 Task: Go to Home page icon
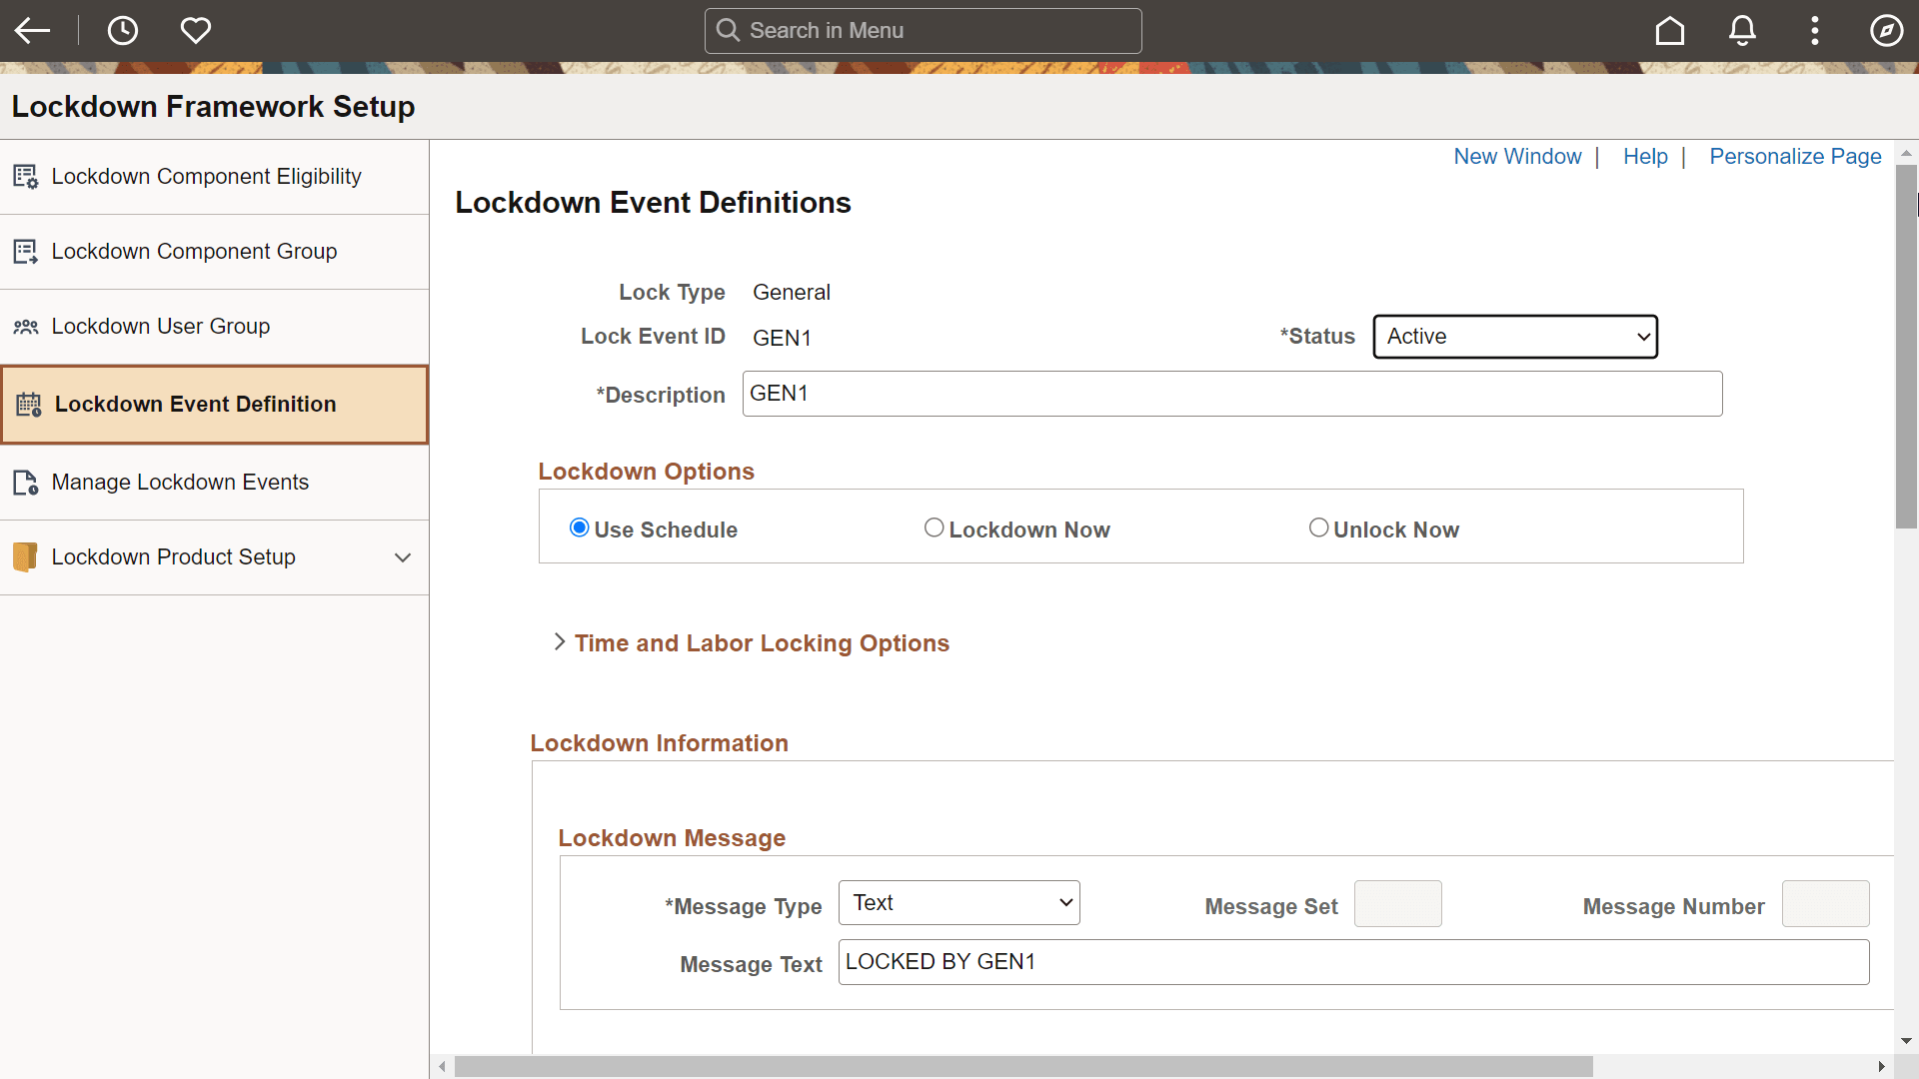1670,31
